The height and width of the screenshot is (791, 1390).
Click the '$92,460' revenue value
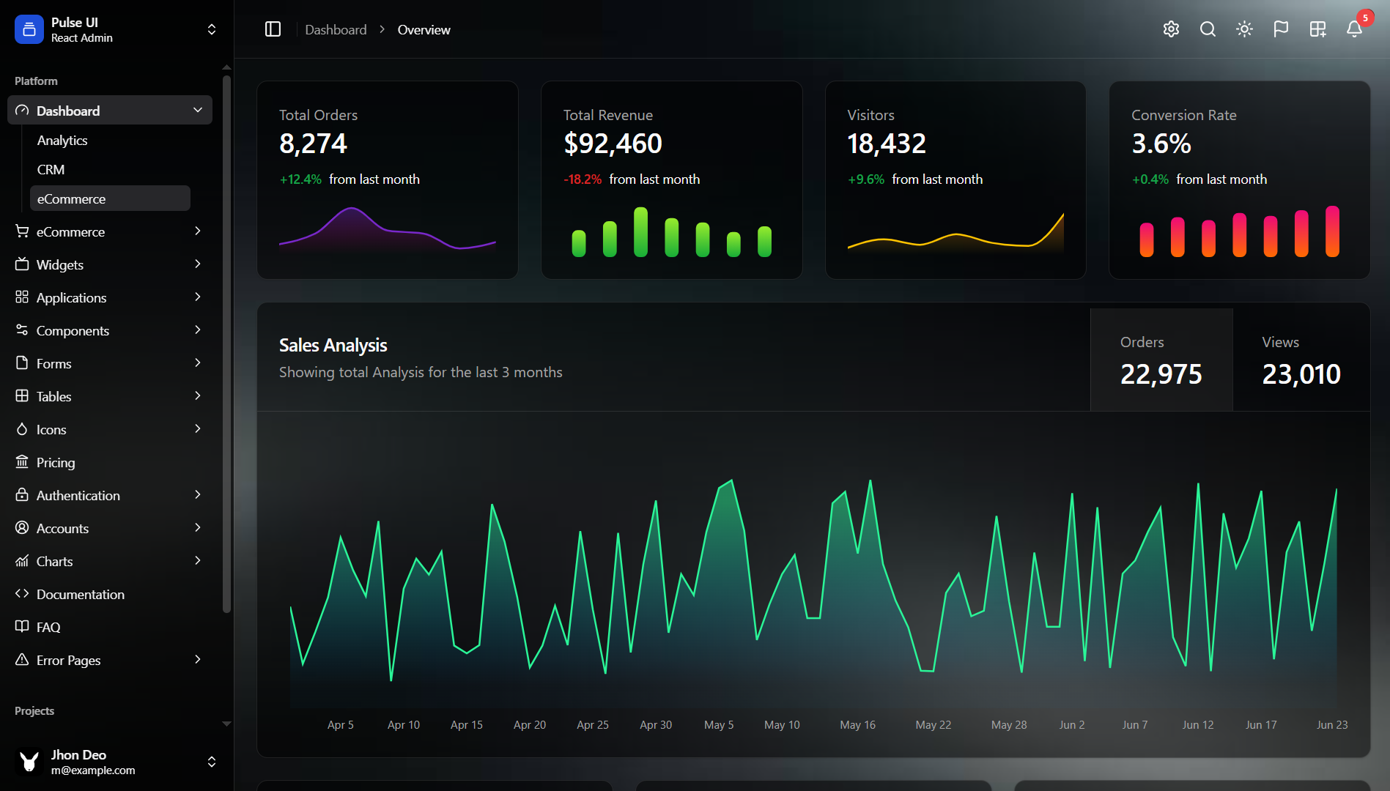tap(613, 144)
